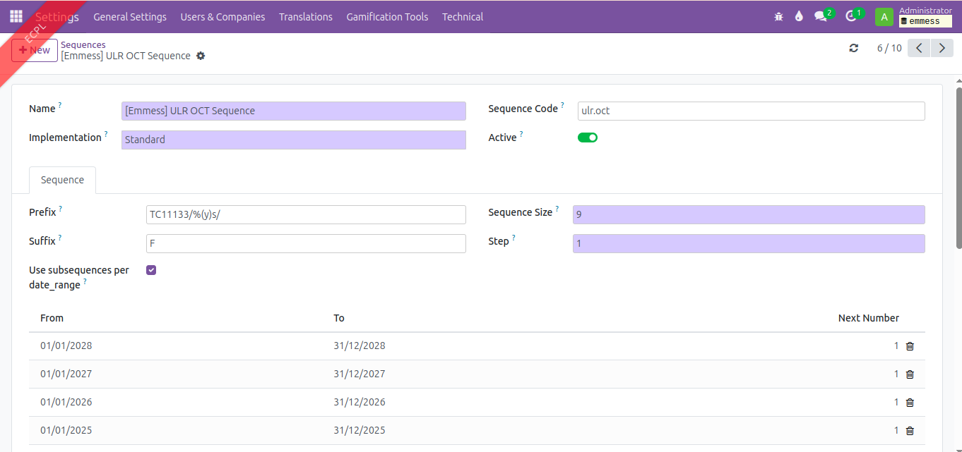Delete the 01/01/2026 date range row
Viewport: 962px width, 452px height.
[910, 403]
